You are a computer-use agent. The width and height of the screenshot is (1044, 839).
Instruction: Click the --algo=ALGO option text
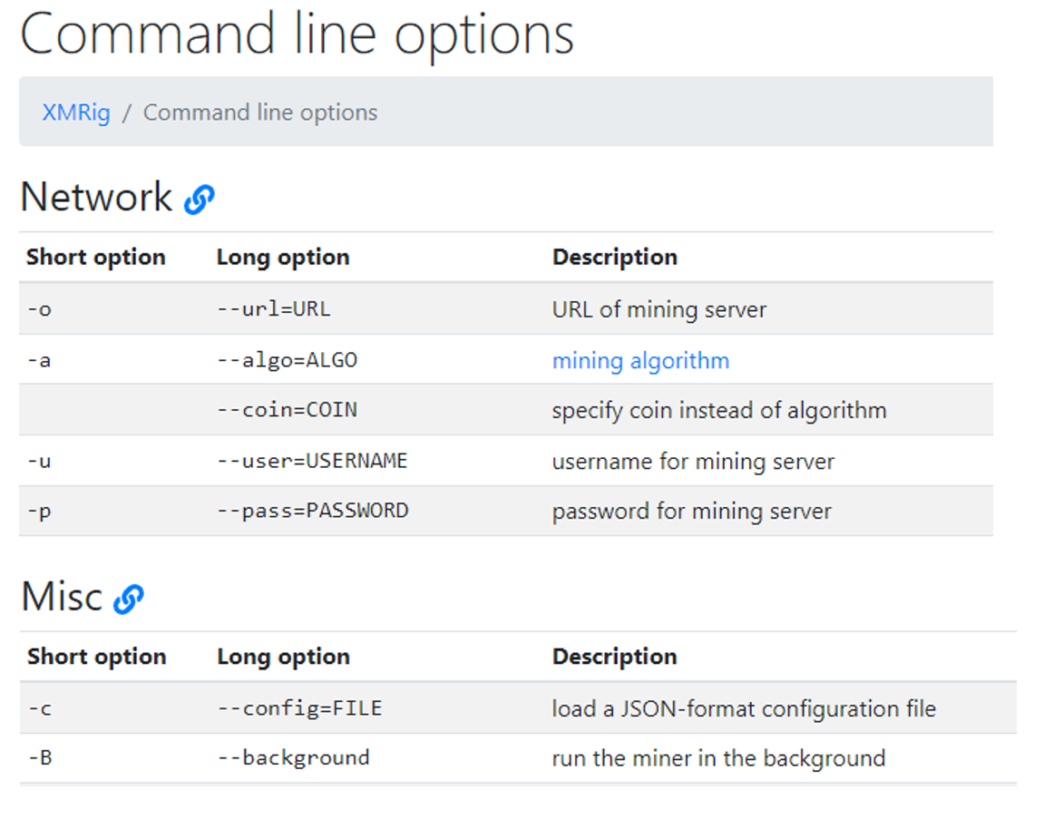287,360
